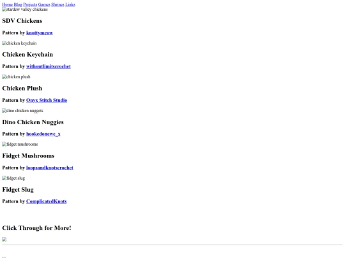Open knottymeow pattern link
Viewport: 345px width, 258px height.
40,32
